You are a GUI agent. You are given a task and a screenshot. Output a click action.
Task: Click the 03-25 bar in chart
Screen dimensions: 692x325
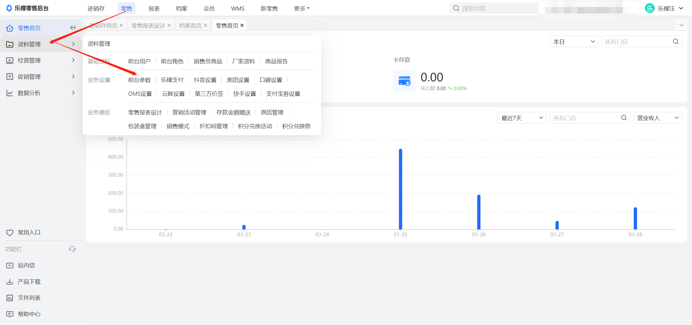(x=400, y=189)
